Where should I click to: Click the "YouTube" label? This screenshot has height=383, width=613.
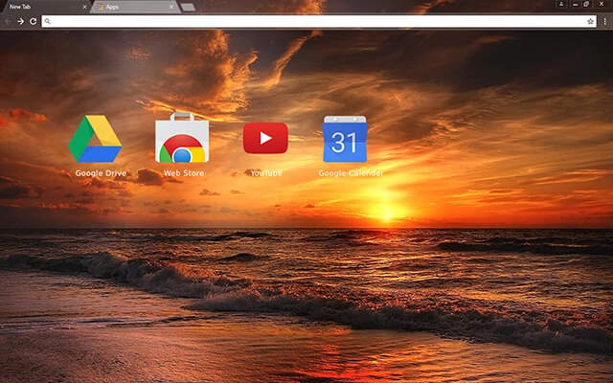coord(266,173)
